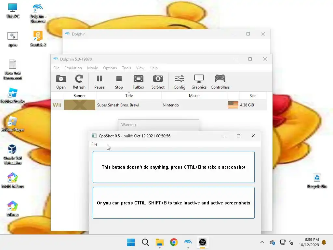Open the notifications bell icon
The image size is (333, 250).
[x=324, y=242]
